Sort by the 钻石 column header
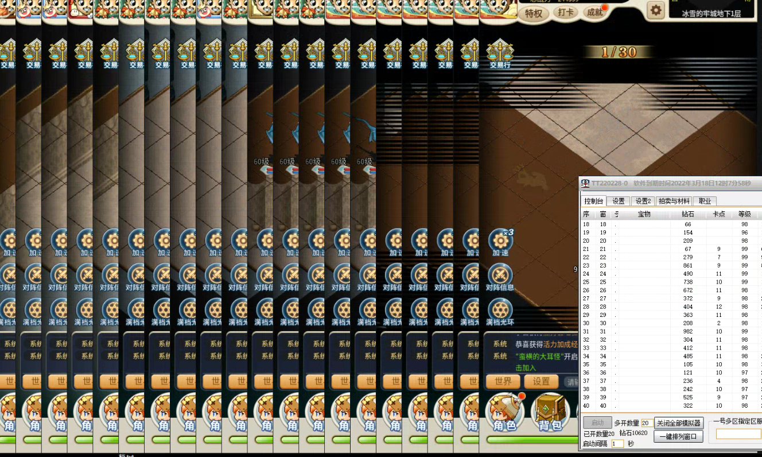This screenshot has height=457, width=762. point(688,214)
